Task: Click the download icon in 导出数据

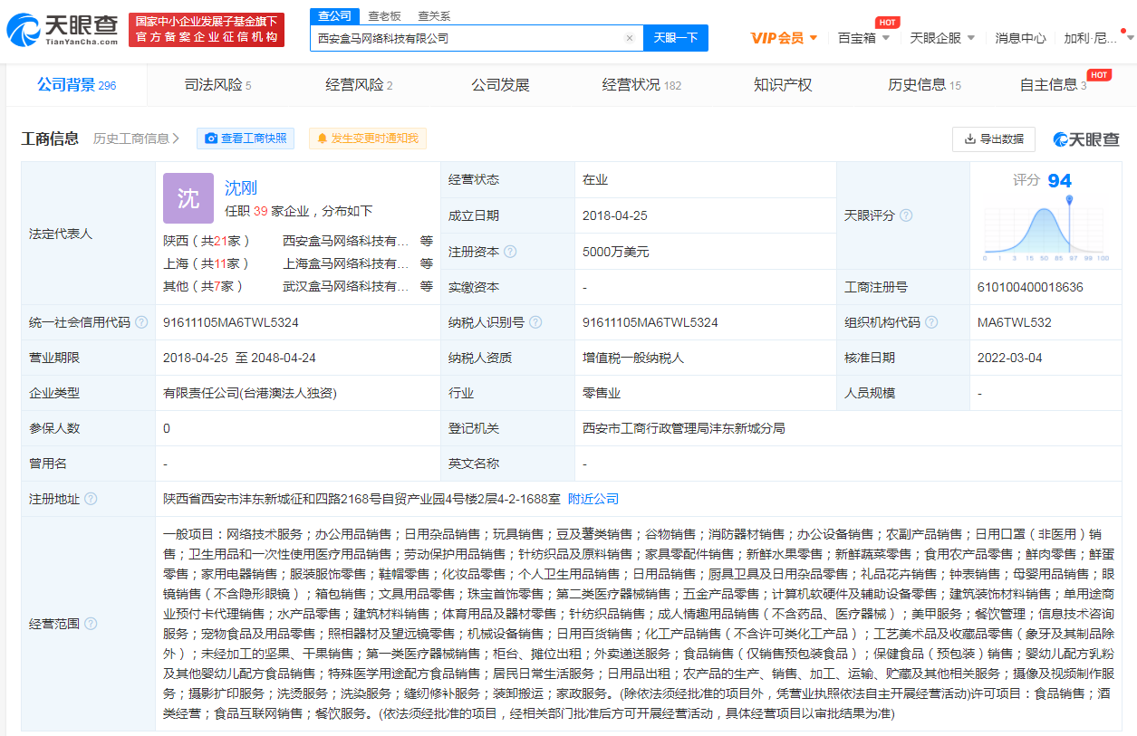Action: pos(970,139)
